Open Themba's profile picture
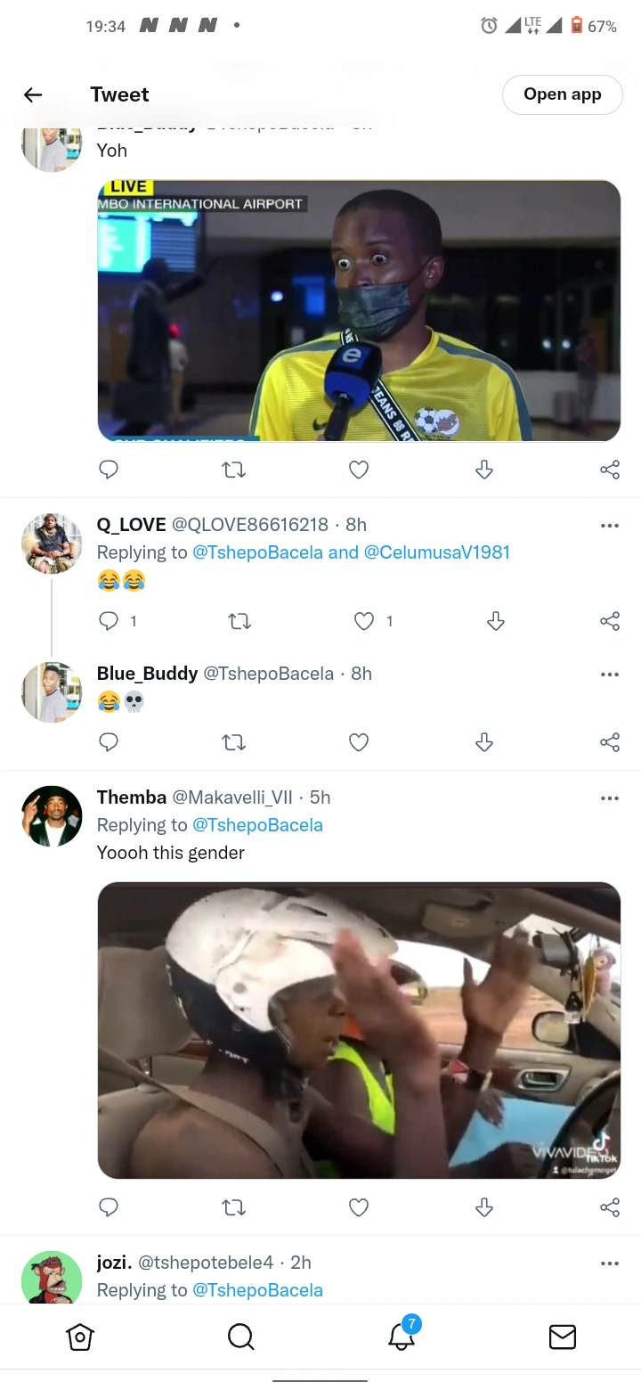The width and height of the screenshot is (641, 1390). click(x=52, y=816)
